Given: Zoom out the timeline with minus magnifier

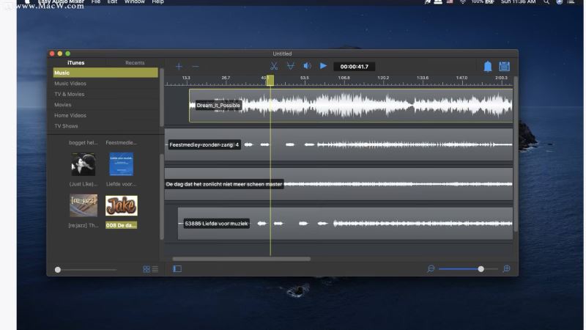Looking at the screenshot, I should coord(431,268).
